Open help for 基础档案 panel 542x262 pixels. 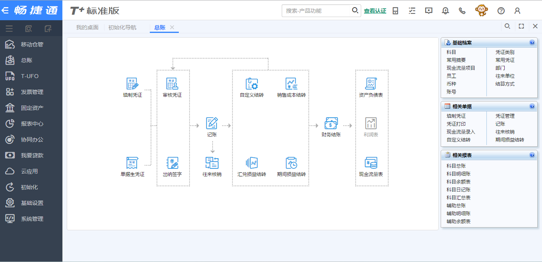pos(532,43)
